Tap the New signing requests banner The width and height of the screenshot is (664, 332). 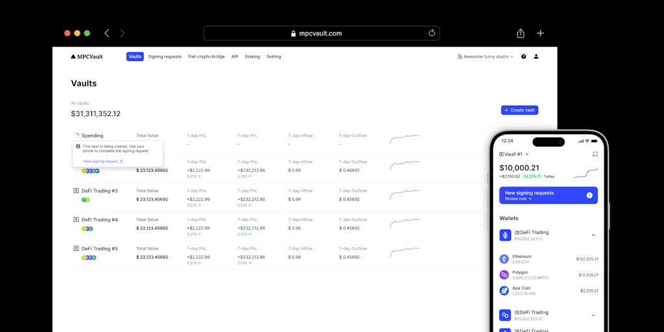coord(549,195)
